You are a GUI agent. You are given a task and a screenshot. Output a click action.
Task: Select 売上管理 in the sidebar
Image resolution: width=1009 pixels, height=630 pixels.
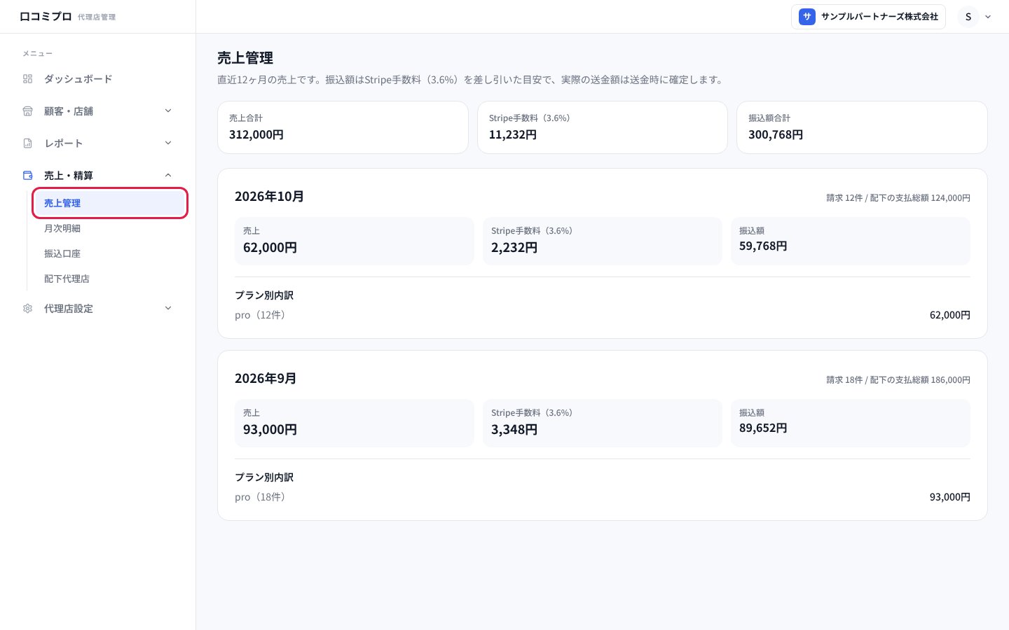[110, 203]
